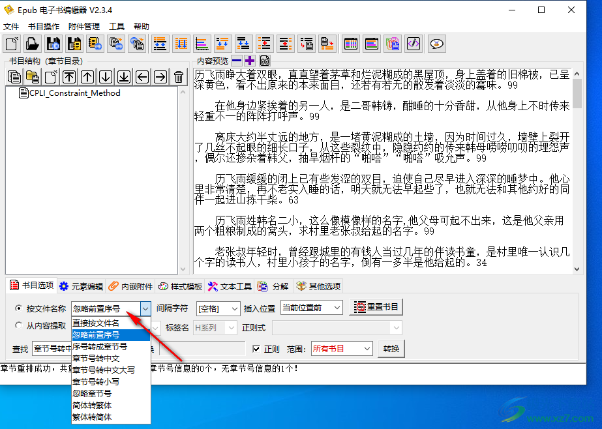Click the yellow book with globe icon
Image resolution: width=602 pixels, height=429 pixels.
pyautogui.click(x=95, y=44)
